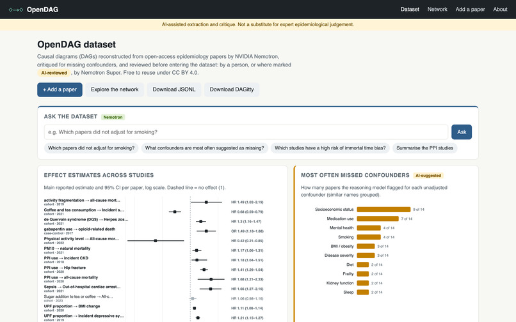Open PPI use all-cause mortality row
The image size is (516, 322).
pos(154,279)
